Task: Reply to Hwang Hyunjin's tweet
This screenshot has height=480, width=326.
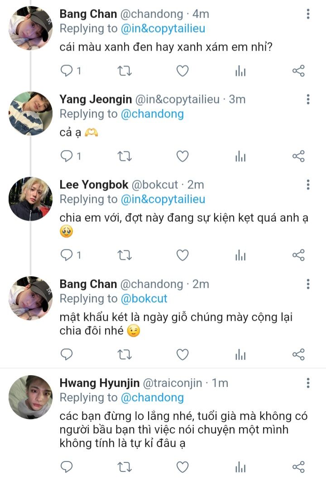Action: (67, 466)
